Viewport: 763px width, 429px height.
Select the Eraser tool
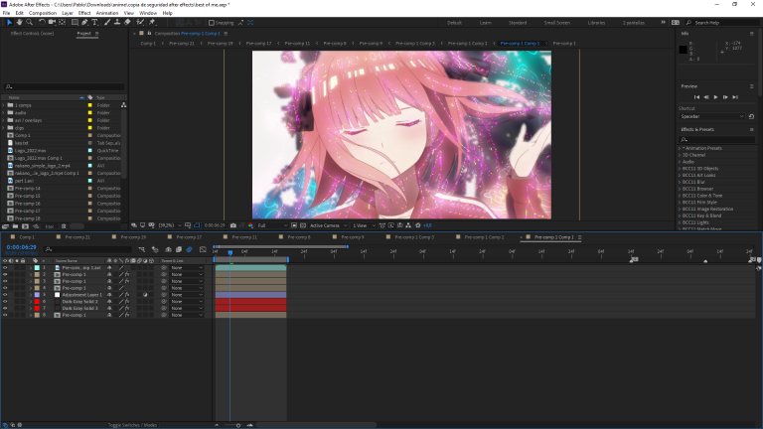pyautogui.click(x=127, y=23)
